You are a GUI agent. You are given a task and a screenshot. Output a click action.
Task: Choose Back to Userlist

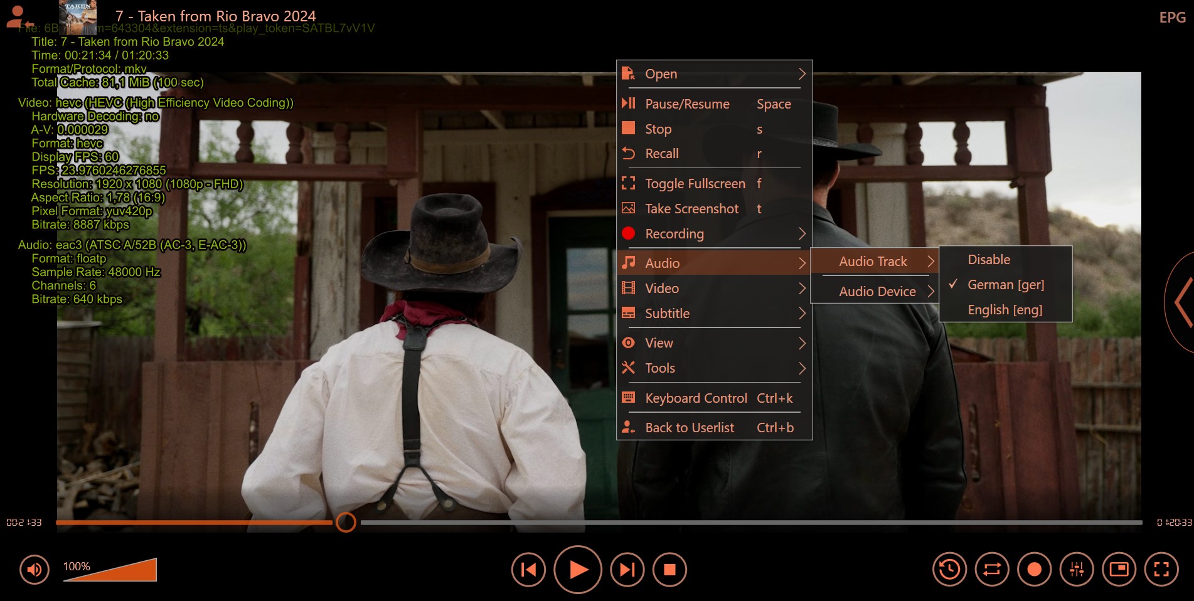tap(714, 428)
